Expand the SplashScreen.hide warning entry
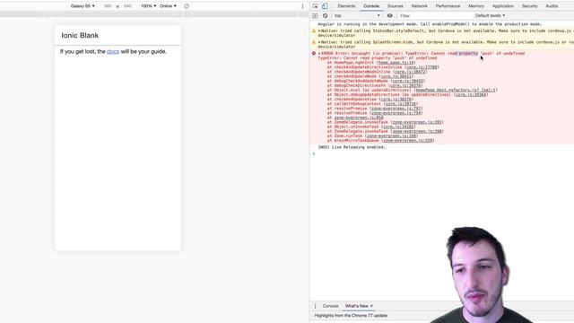574x323 pixels. tap(319, 42)
